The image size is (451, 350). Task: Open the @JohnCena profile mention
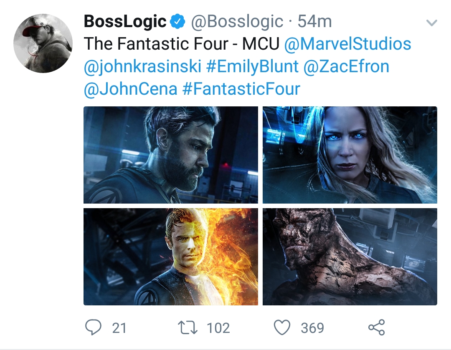130,89
